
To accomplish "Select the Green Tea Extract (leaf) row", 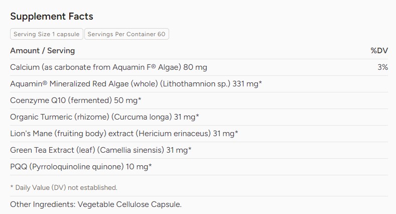I will tap(199, 150).
